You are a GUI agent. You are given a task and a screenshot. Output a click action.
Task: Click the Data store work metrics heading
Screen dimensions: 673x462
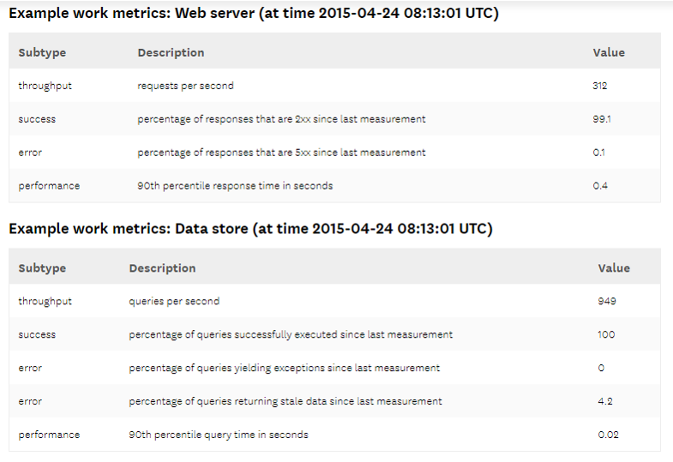(x=250, y=229)
